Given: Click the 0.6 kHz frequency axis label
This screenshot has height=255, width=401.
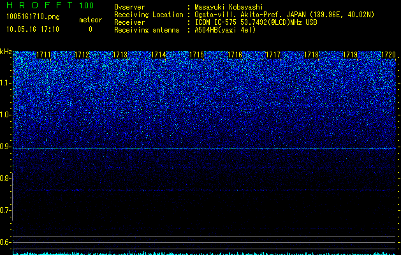Looking at the screenshot, I should (x=5, y=242).
